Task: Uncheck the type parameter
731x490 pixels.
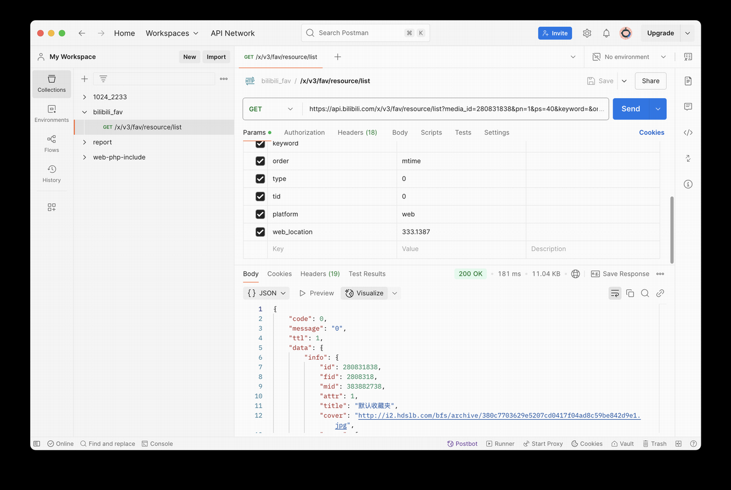Action: [x=260, y=179]
